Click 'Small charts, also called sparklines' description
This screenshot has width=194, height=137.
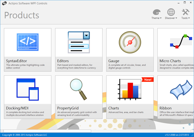coord(176,67)
